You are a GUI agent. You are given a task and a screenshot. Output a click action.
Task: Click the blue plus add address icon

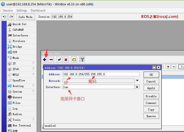click(45, 60)
